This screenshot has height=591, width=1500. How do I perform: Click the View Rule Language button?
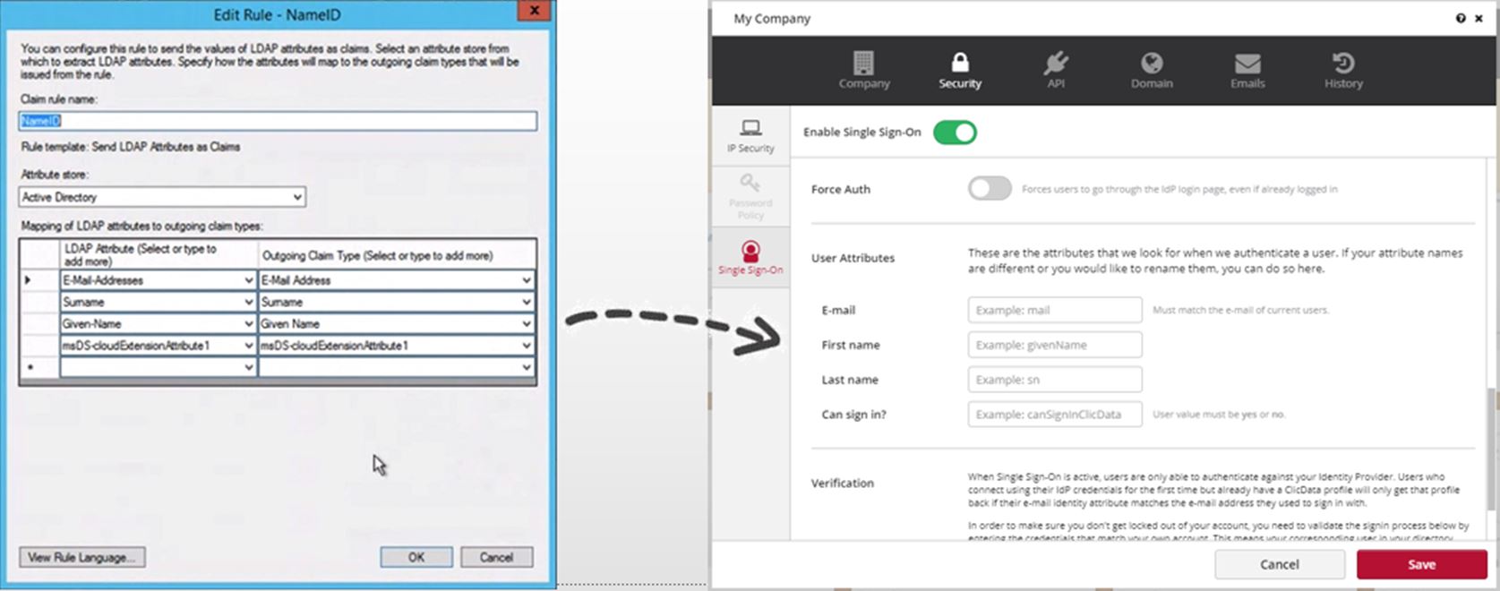pos(81,557)
